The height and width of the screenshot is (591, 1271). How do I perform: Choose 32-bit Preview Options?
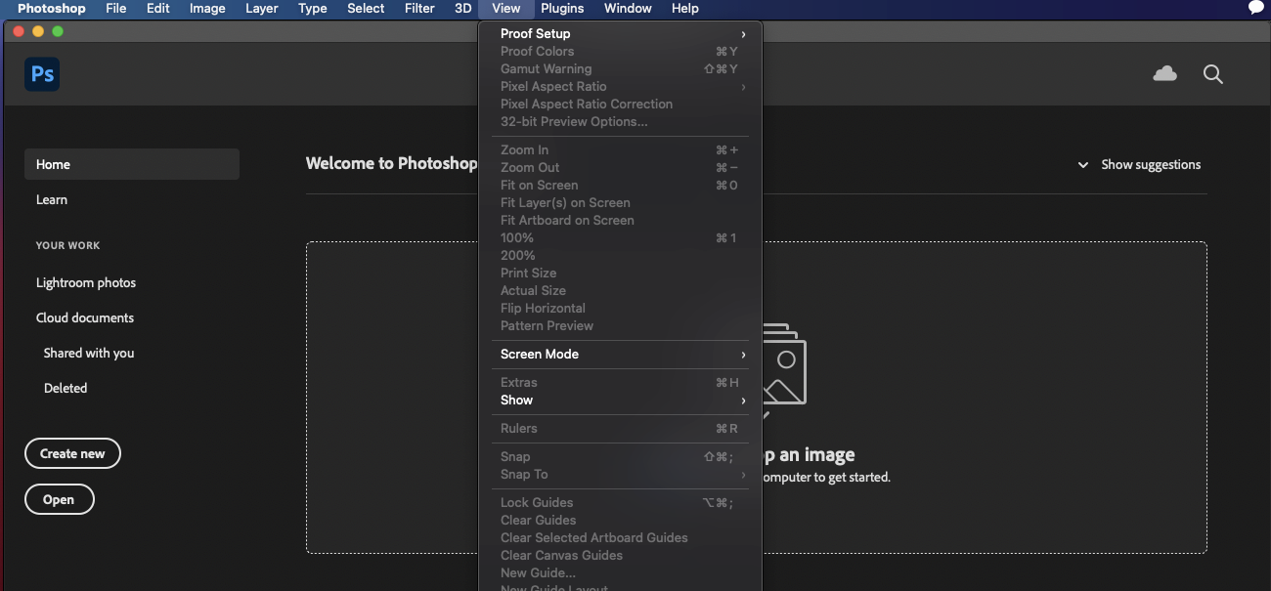(620, 121)
